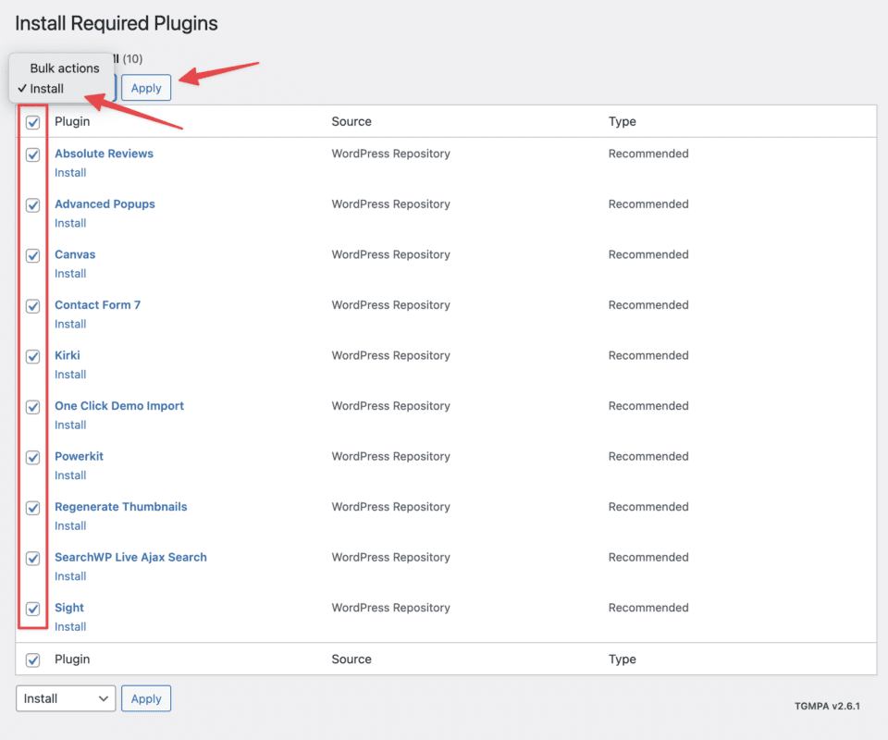The width and height of the screenshot is (888, 740).
Task: Click Install link under One Click Demo Import
Action: click(70, 425)
